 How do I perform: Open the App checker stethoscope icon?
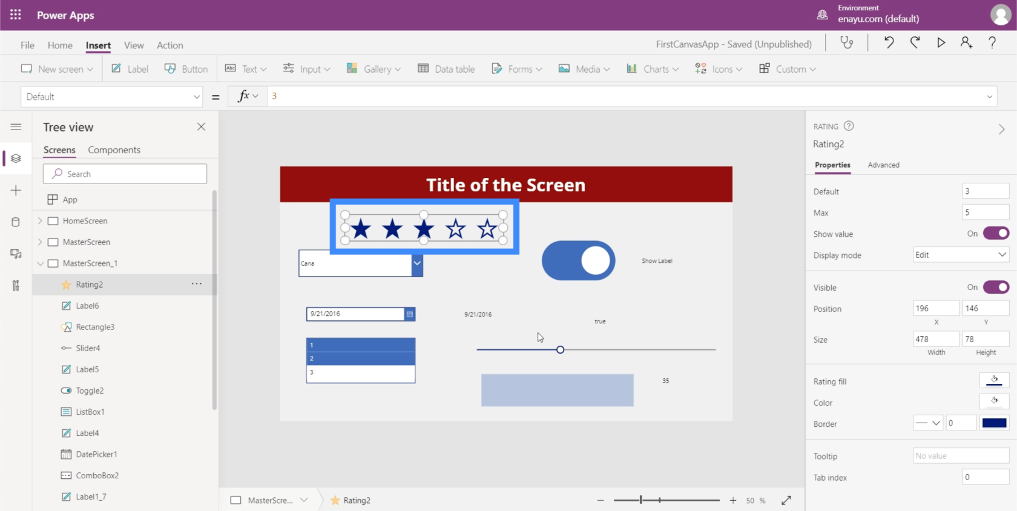coord(846,42)
